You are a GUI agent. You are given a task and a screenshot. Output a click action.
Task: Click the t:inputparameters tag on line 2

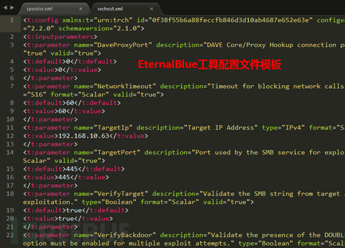click(x=60, y=37)
